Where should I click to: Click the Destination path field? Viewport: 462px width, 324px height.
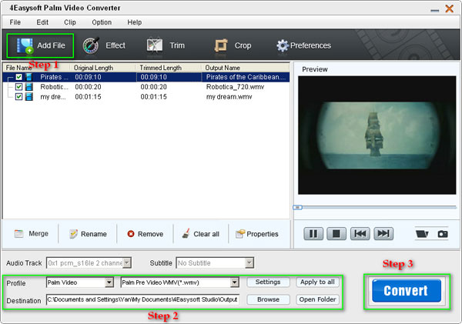click(x=142, y=299)
